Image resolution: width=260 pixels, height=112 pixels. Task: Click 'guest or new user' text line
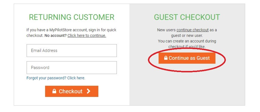pyautogui.click(x=187, y=35)
